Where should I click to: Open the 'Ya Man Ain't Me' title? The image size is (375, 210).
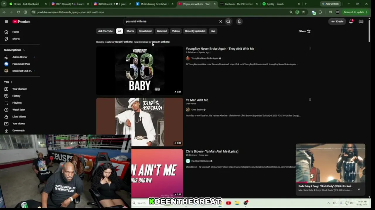pyautogui.click(x=197, y=100)
